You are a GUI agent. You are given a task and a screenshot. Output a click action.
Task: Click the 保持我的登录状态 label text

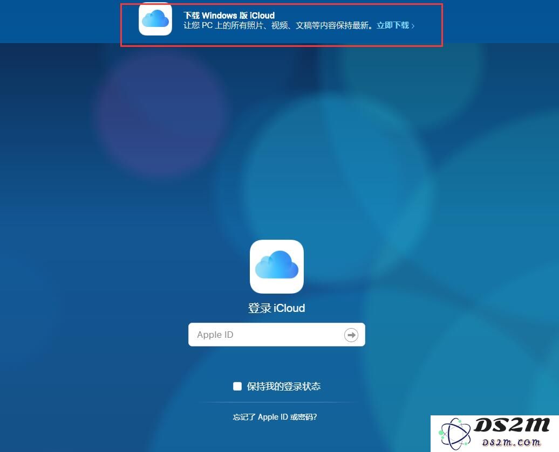pos(284,386)
